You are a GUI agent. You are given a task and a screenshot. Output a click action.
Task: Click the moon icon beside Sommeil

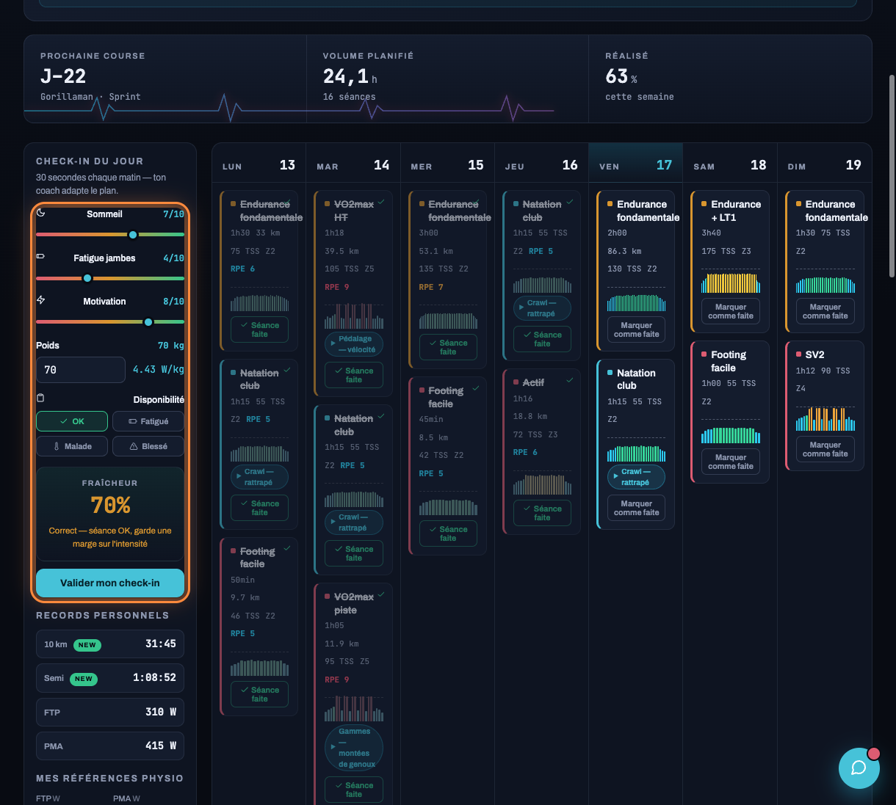[x=41, y=213]
